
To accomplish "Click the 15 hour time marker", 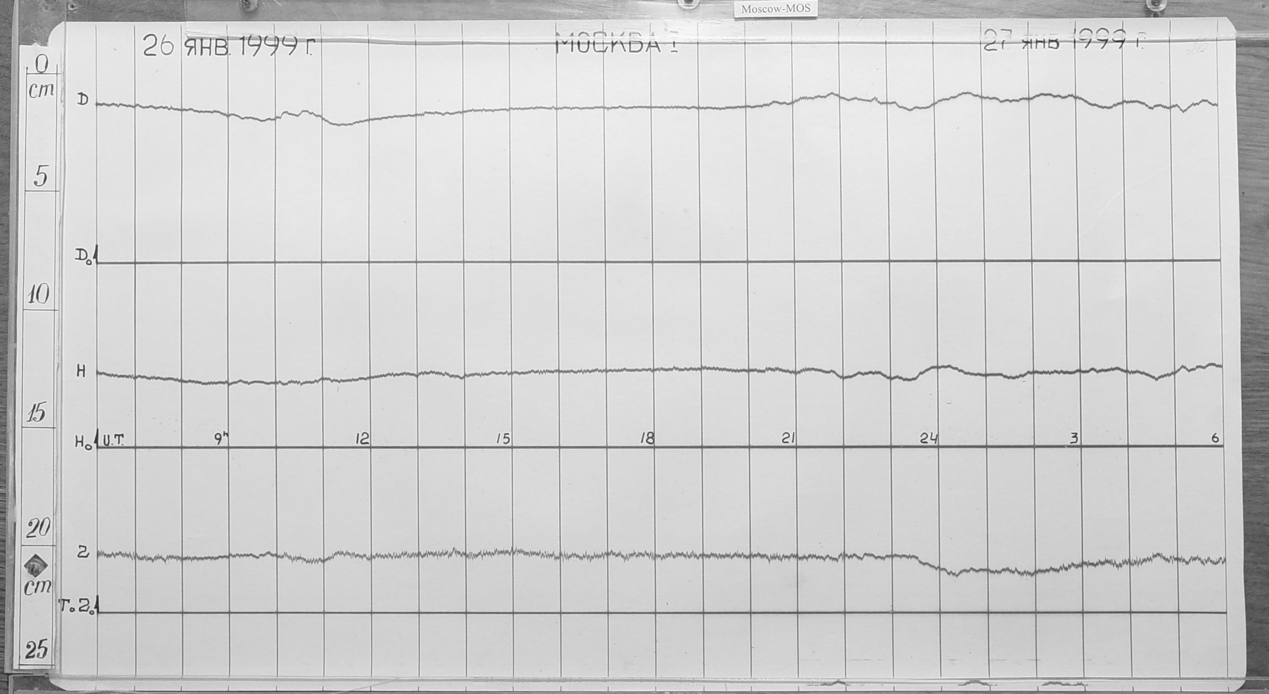I will (x=503, y=439).
